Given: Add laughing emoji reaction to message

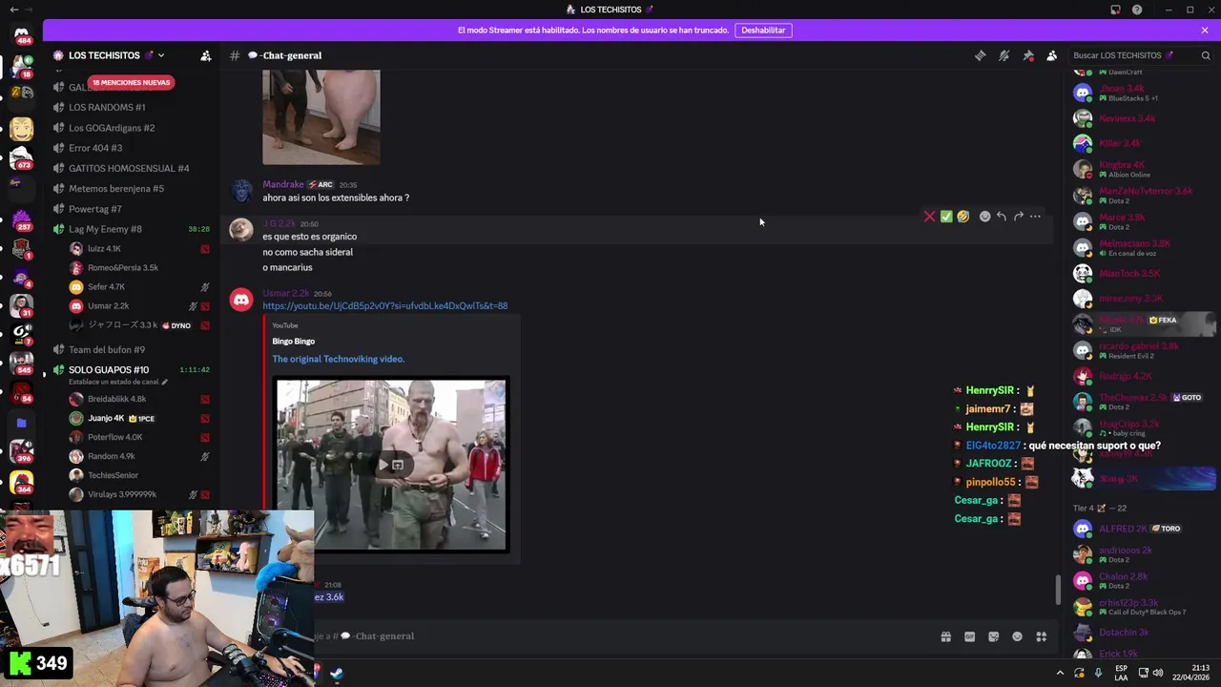Looking at the screenshot, I should (963, 217).
